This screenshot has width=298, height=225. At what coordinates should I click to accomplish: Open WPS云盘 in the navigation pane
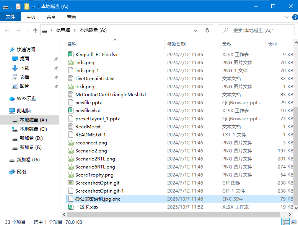tap(26, 99)
